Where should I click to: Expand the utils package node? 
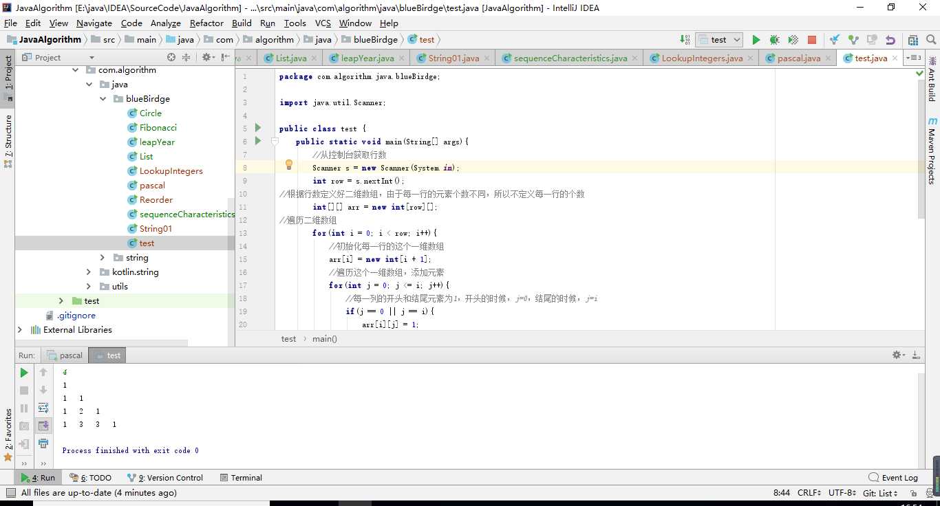point(89,287)
